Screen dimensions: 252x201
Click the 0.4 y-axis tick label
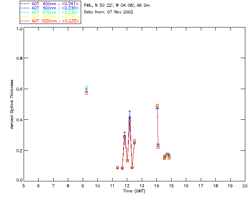pyautogui.click(x=19, y=120)
